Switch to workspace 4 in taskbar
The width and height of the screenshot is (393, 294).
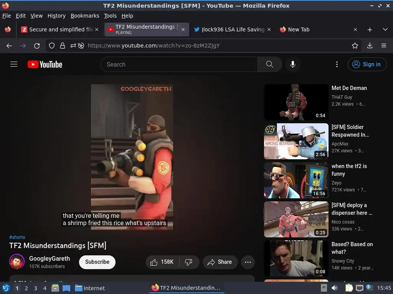(45, 288)
